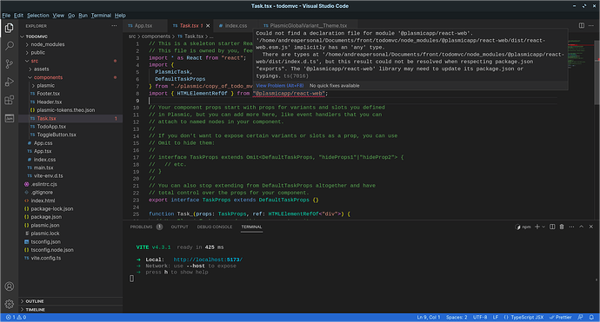Click the editor vertical scrollbar
Viewport: 600px width, 322px height.
(597, 73)
